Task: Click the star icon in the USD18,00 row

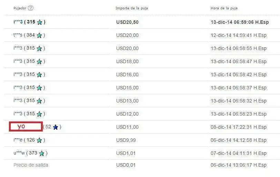Action: [x=39, y=61]
